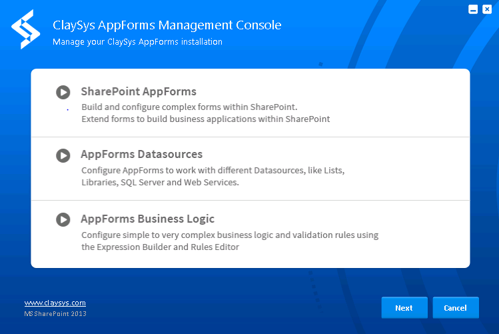Image resolution: width=499 pixels, height=334 pixels.
Task: Select the play icon beside SharePoint AppForms
Action: pos(63,93)
